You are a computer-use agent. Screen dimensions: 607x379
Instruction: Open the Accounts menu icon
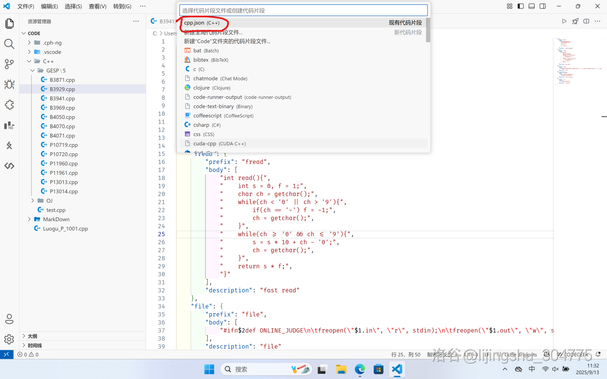(x=9, y=319)
